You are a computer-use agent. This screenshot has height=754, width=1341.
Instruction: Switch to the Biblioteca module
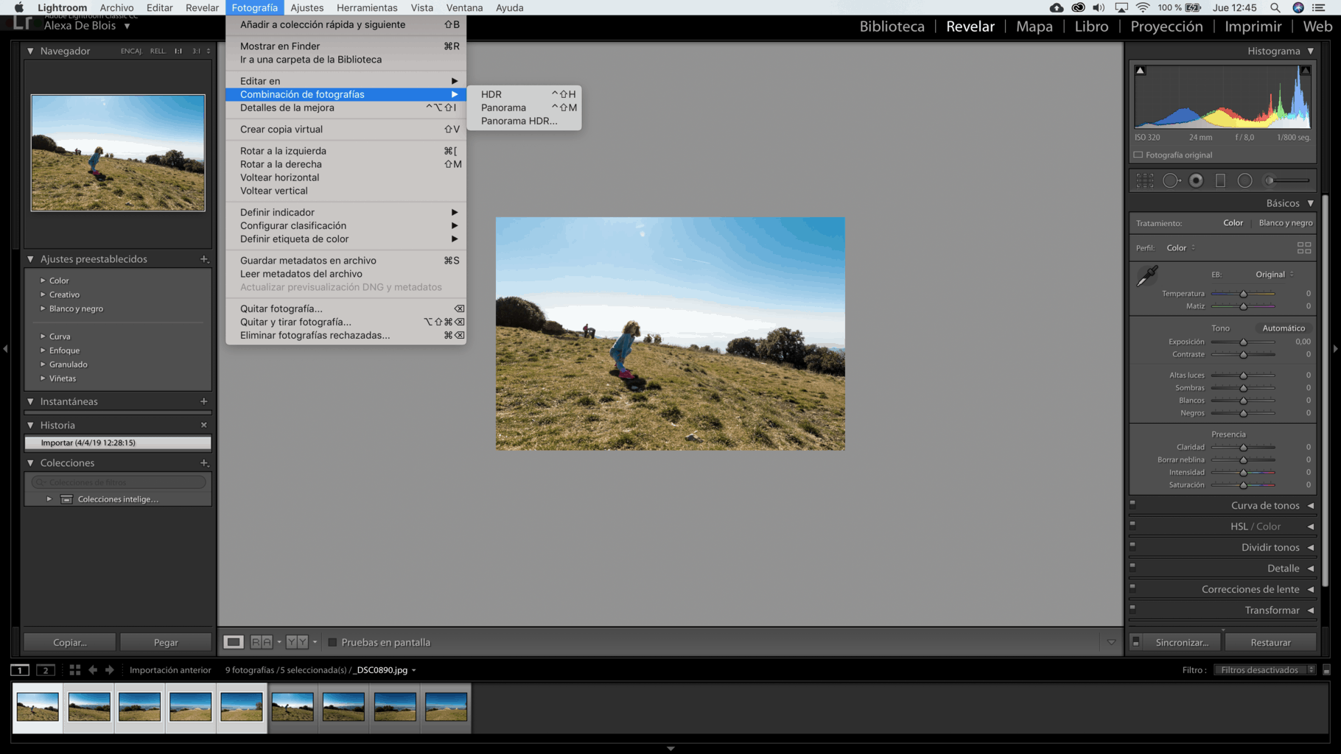click(x=892, y=27)
